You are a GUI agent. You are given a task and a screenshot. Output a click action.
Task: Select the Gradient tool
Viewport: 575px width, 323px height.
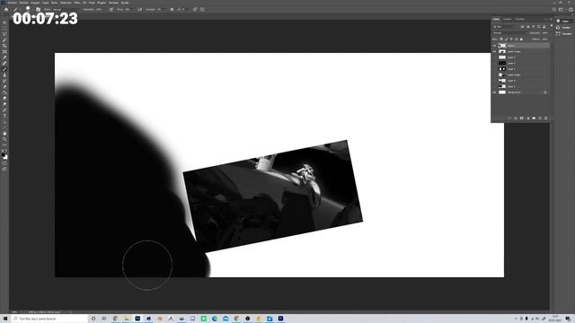(x=4, y=92)
